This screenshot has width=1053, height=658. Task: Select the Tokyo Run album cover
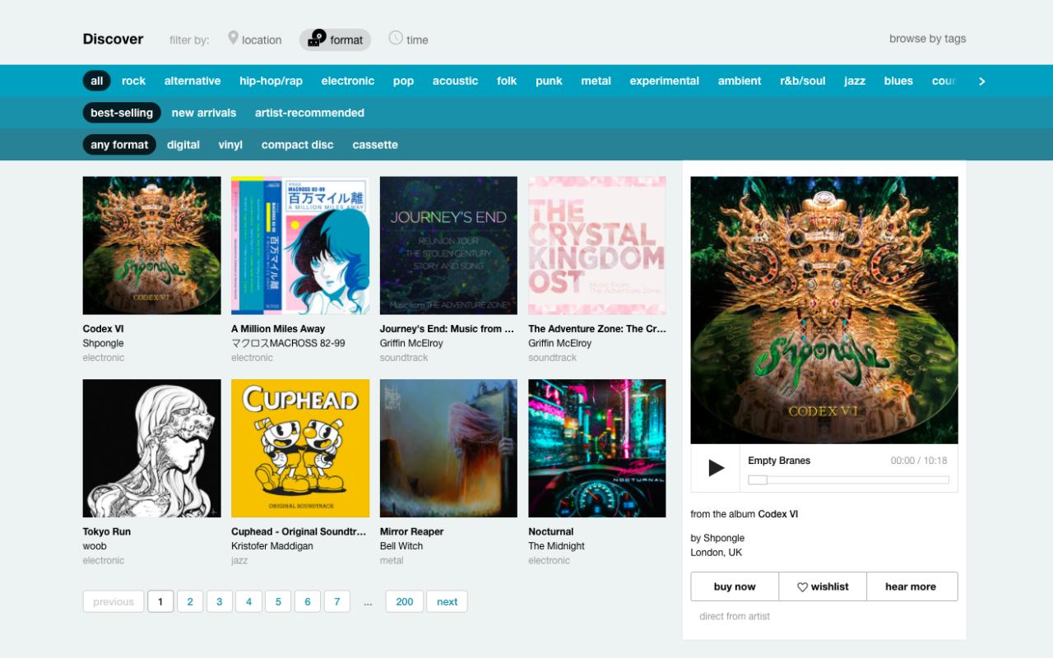pos(152,448)
